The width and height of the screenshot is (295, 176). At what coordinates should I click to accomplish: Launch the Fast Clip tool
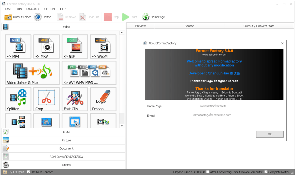click(75, 99)
